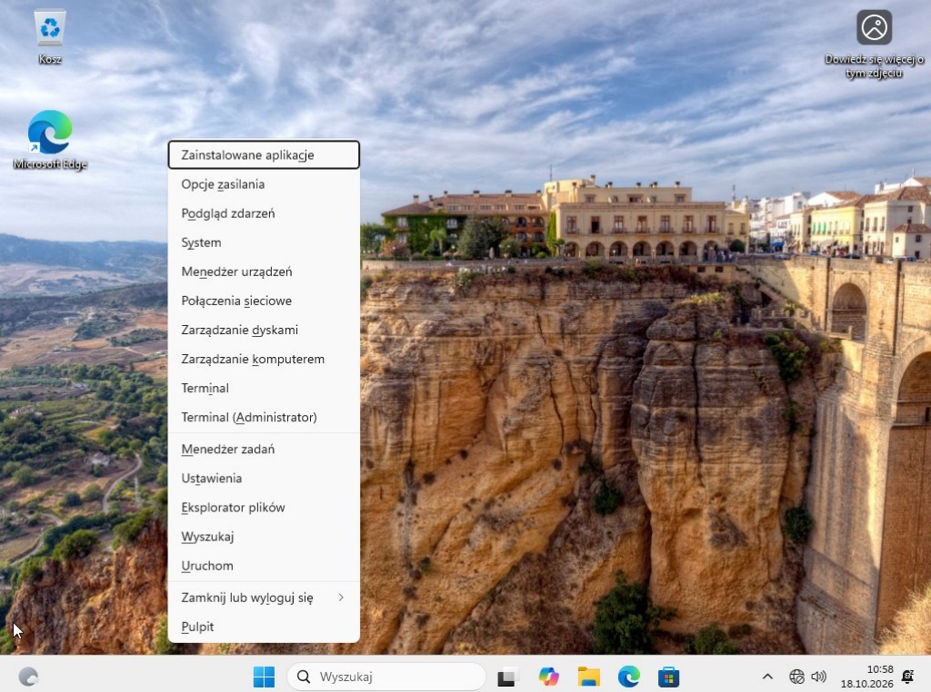Open the Windows Start button
Screen dimensions: 931x692
click(x=264, y=677)
